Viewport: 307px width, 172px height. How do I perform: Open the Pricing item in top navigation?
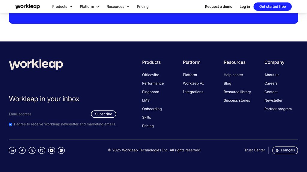(143, 7)
